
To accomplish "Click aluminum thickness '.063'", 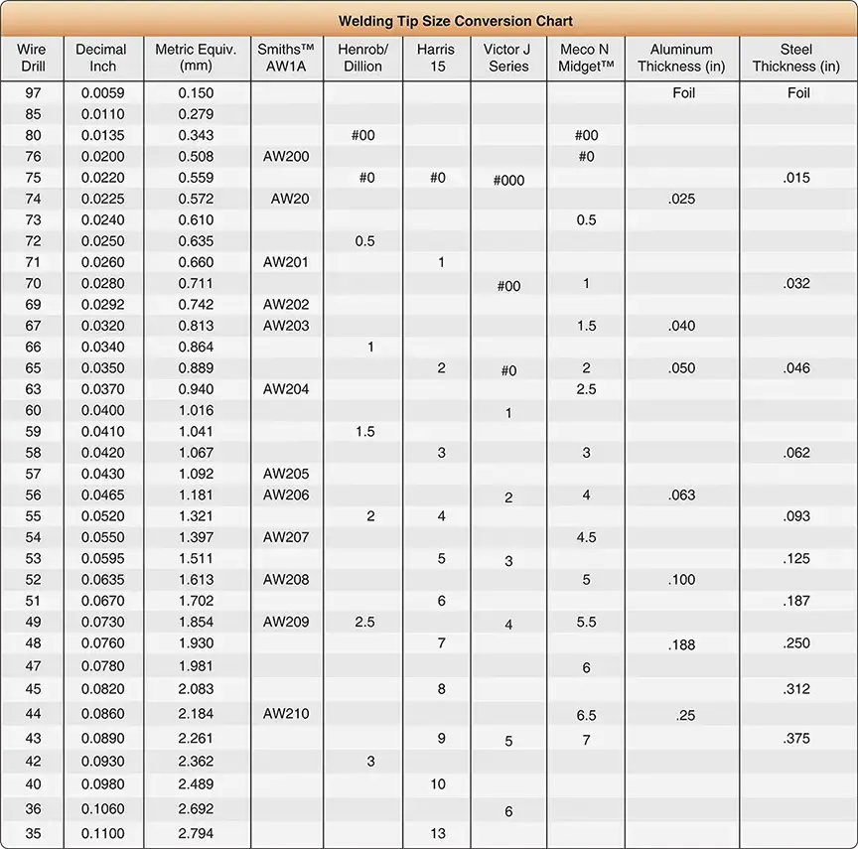I will point(681,495).
